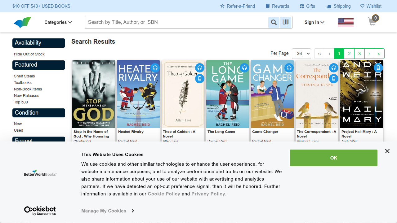Select Non-Book Items filter
This screenshot has width=397, height=223.
coord(28,89)
